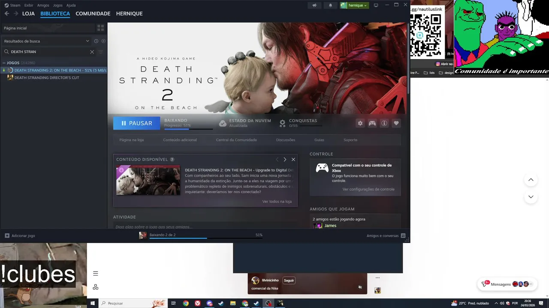
Task: Open Task View on the taskbar
Action: (x=173, y=303)
